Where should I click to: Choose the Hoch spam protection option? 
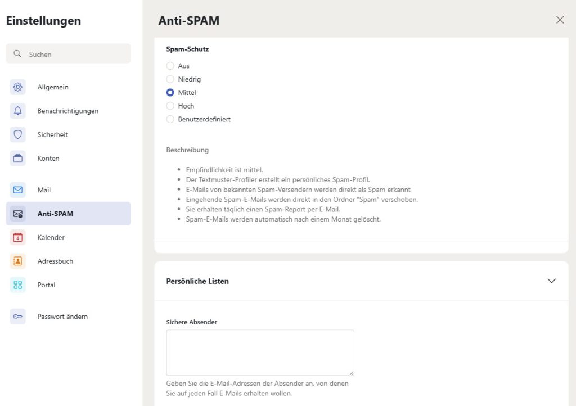coord(170,106)
